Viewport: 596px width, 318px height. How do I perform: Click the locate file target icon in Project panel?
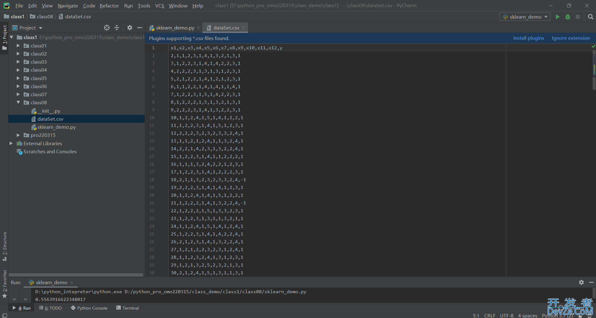[x=107, y=28]
